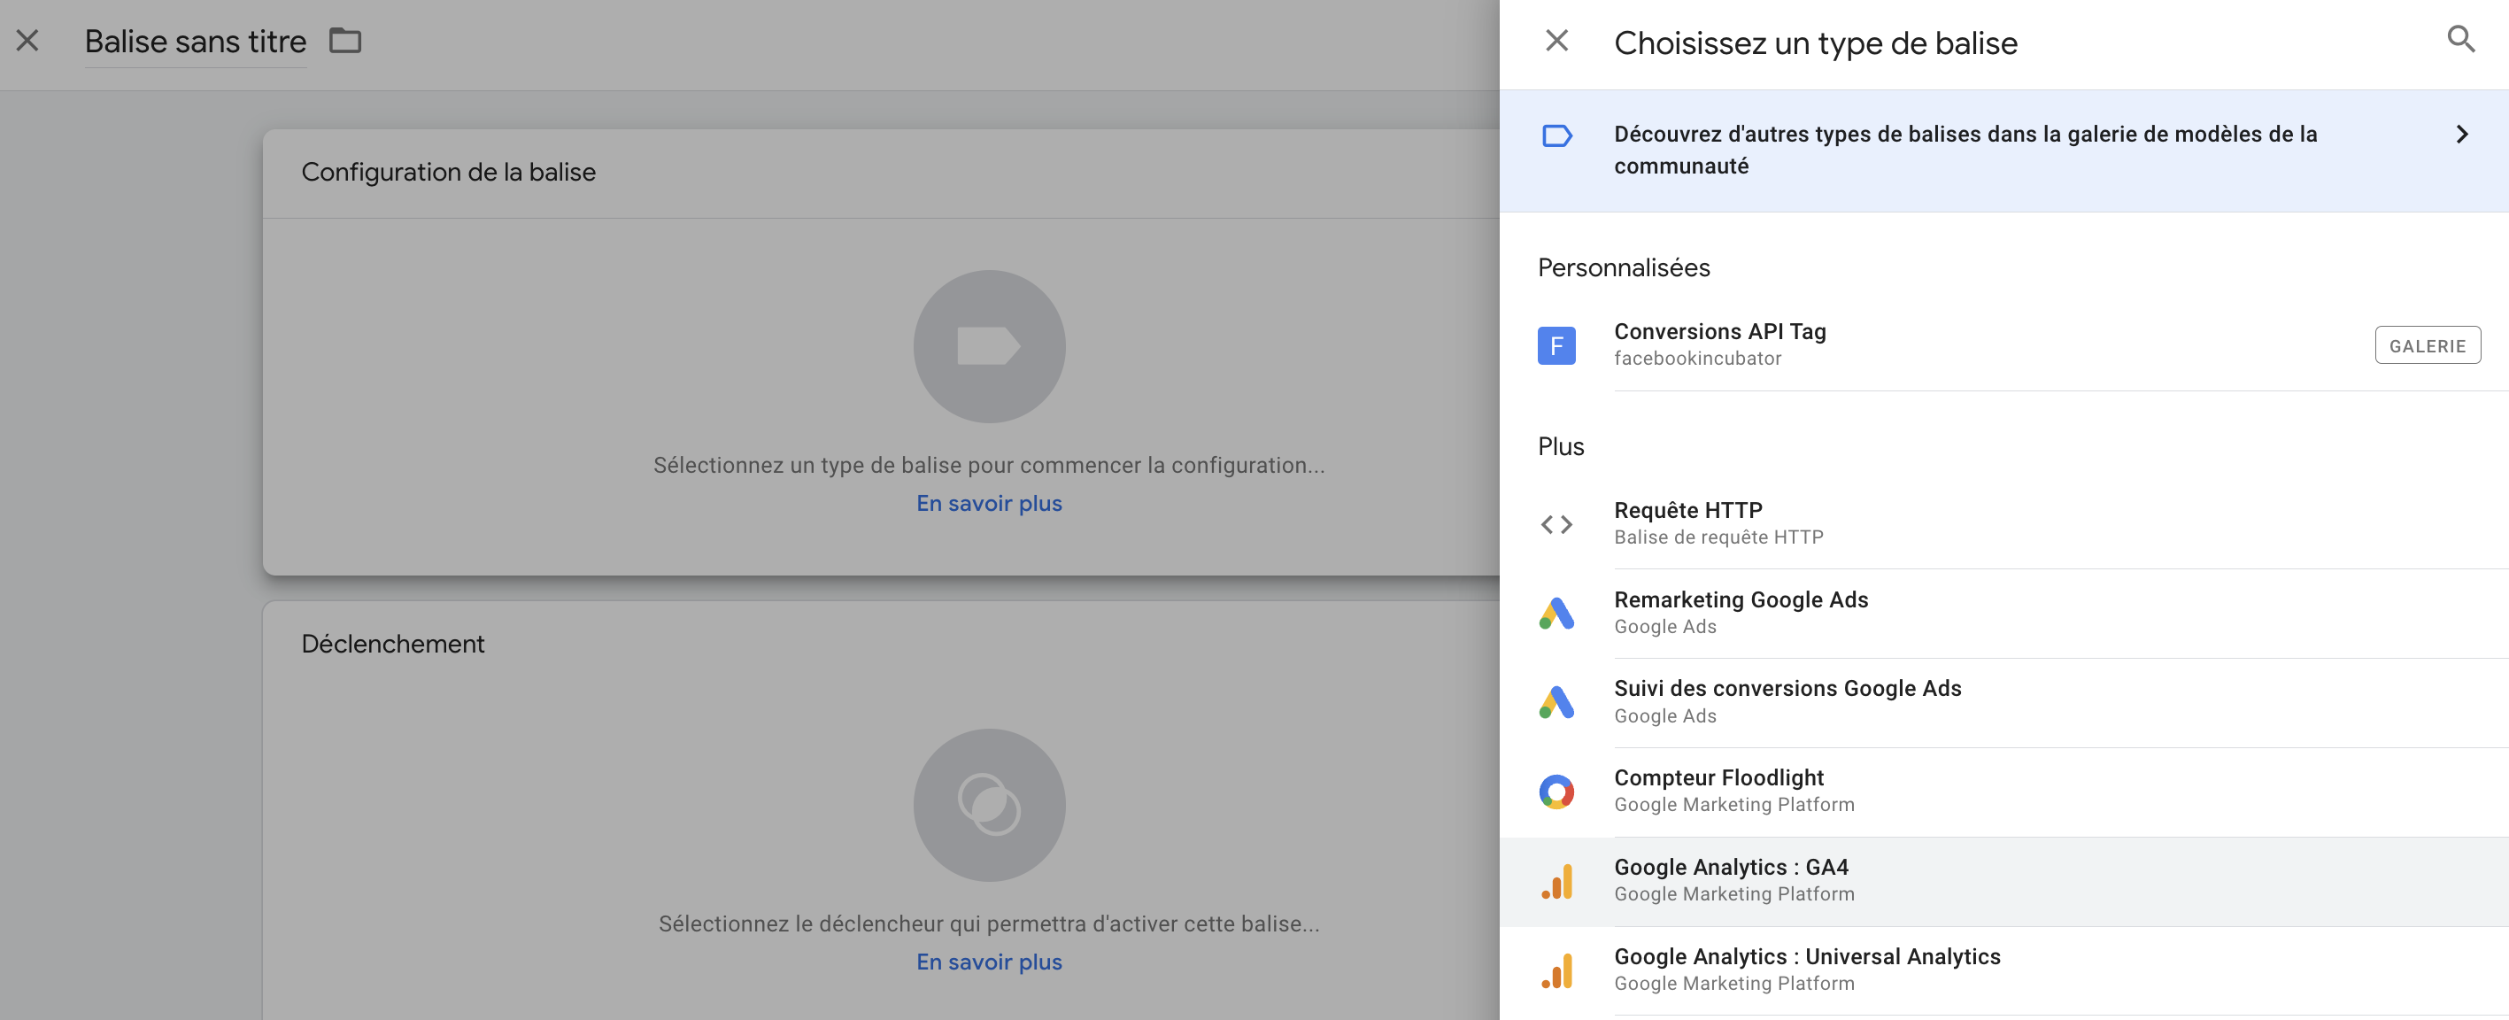The height and width of the screenshot is (1020, 2509).
Task: Click En savoir plus under Déclenchement
Action: tap(989, 962)
